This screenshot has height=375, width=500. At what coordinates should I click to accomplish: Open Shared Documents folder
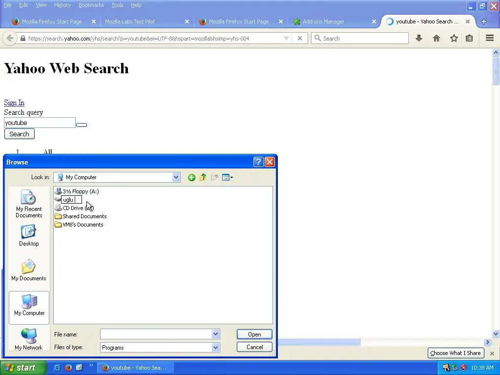pos(81,216)
